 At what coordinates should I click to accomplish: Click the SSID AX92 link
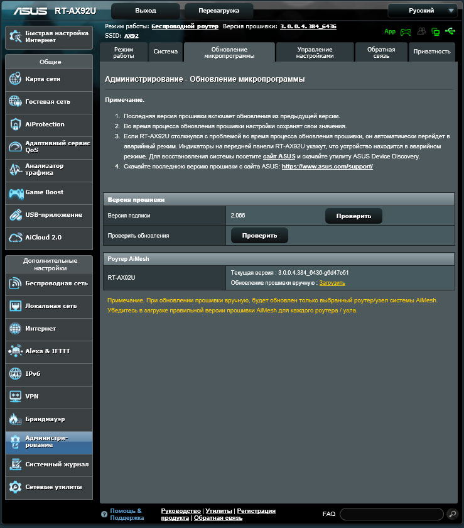pos(131,36)
